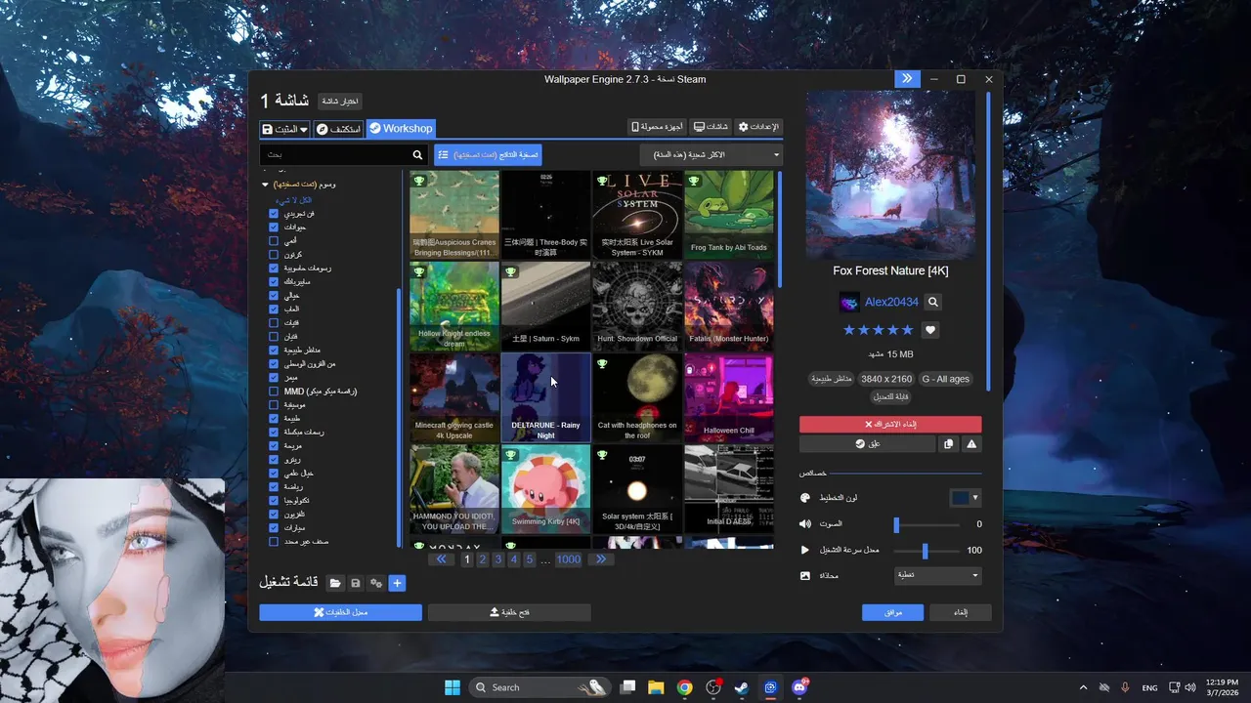Add wallpaper to playlist with plus icon
Image resolution: width=1251 pixels, height=703 pixels.
[397, 583]
